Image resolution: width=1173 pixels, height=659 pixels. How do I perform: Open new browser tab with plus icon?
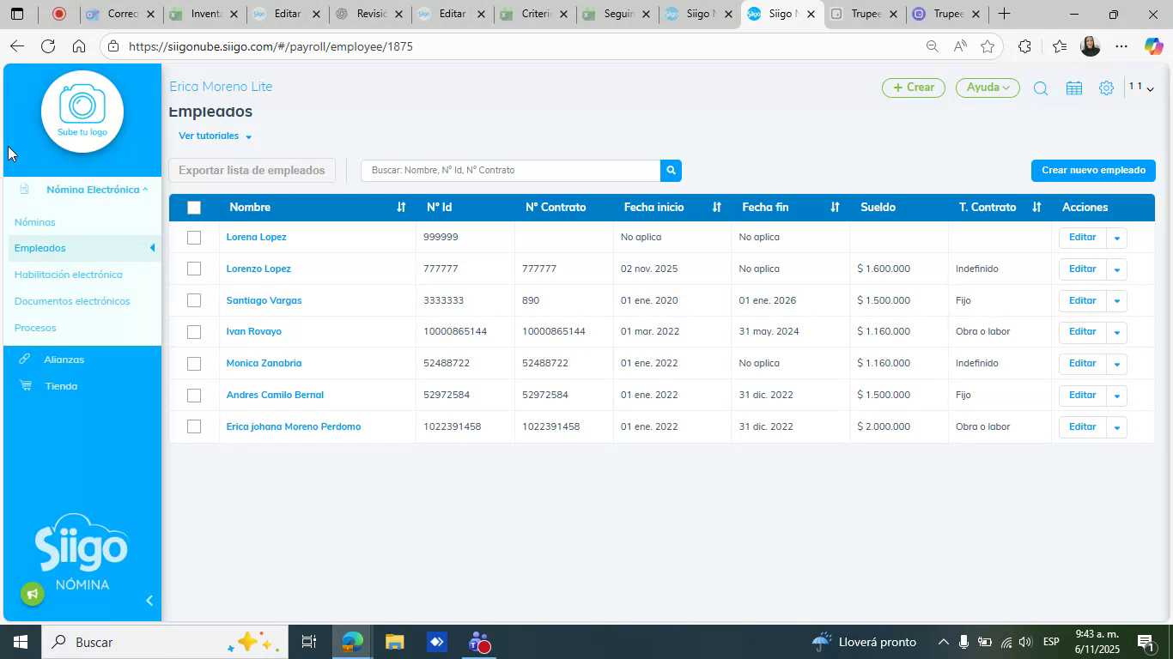click(1003, 14)
